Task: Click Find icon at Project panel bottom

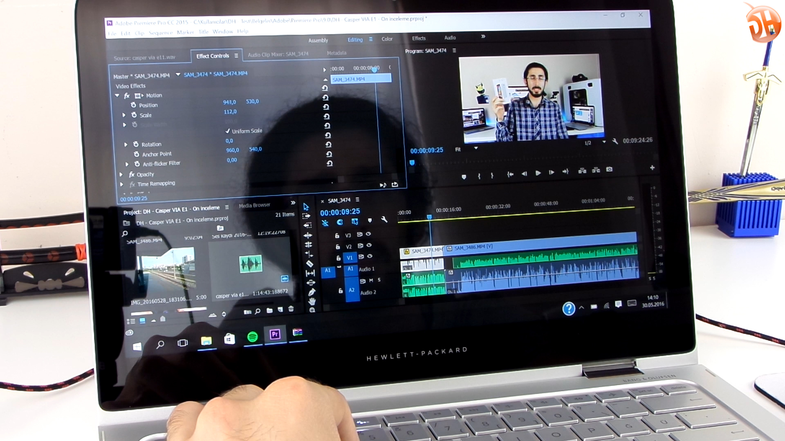Action: pyautogui.click(x=258, y=311)
